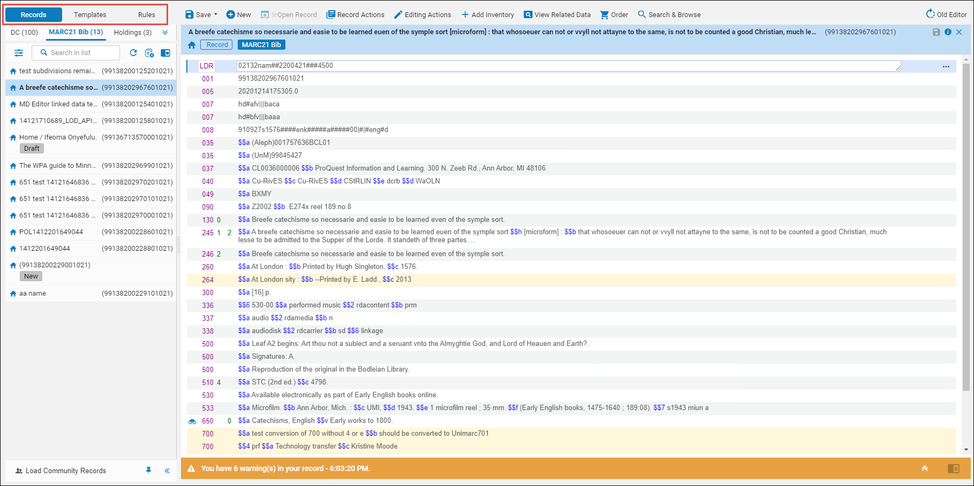This screenshot has height=486, width=974.
Task: Select the 264 field 'At London sity' row
Action: coord(571,280)
